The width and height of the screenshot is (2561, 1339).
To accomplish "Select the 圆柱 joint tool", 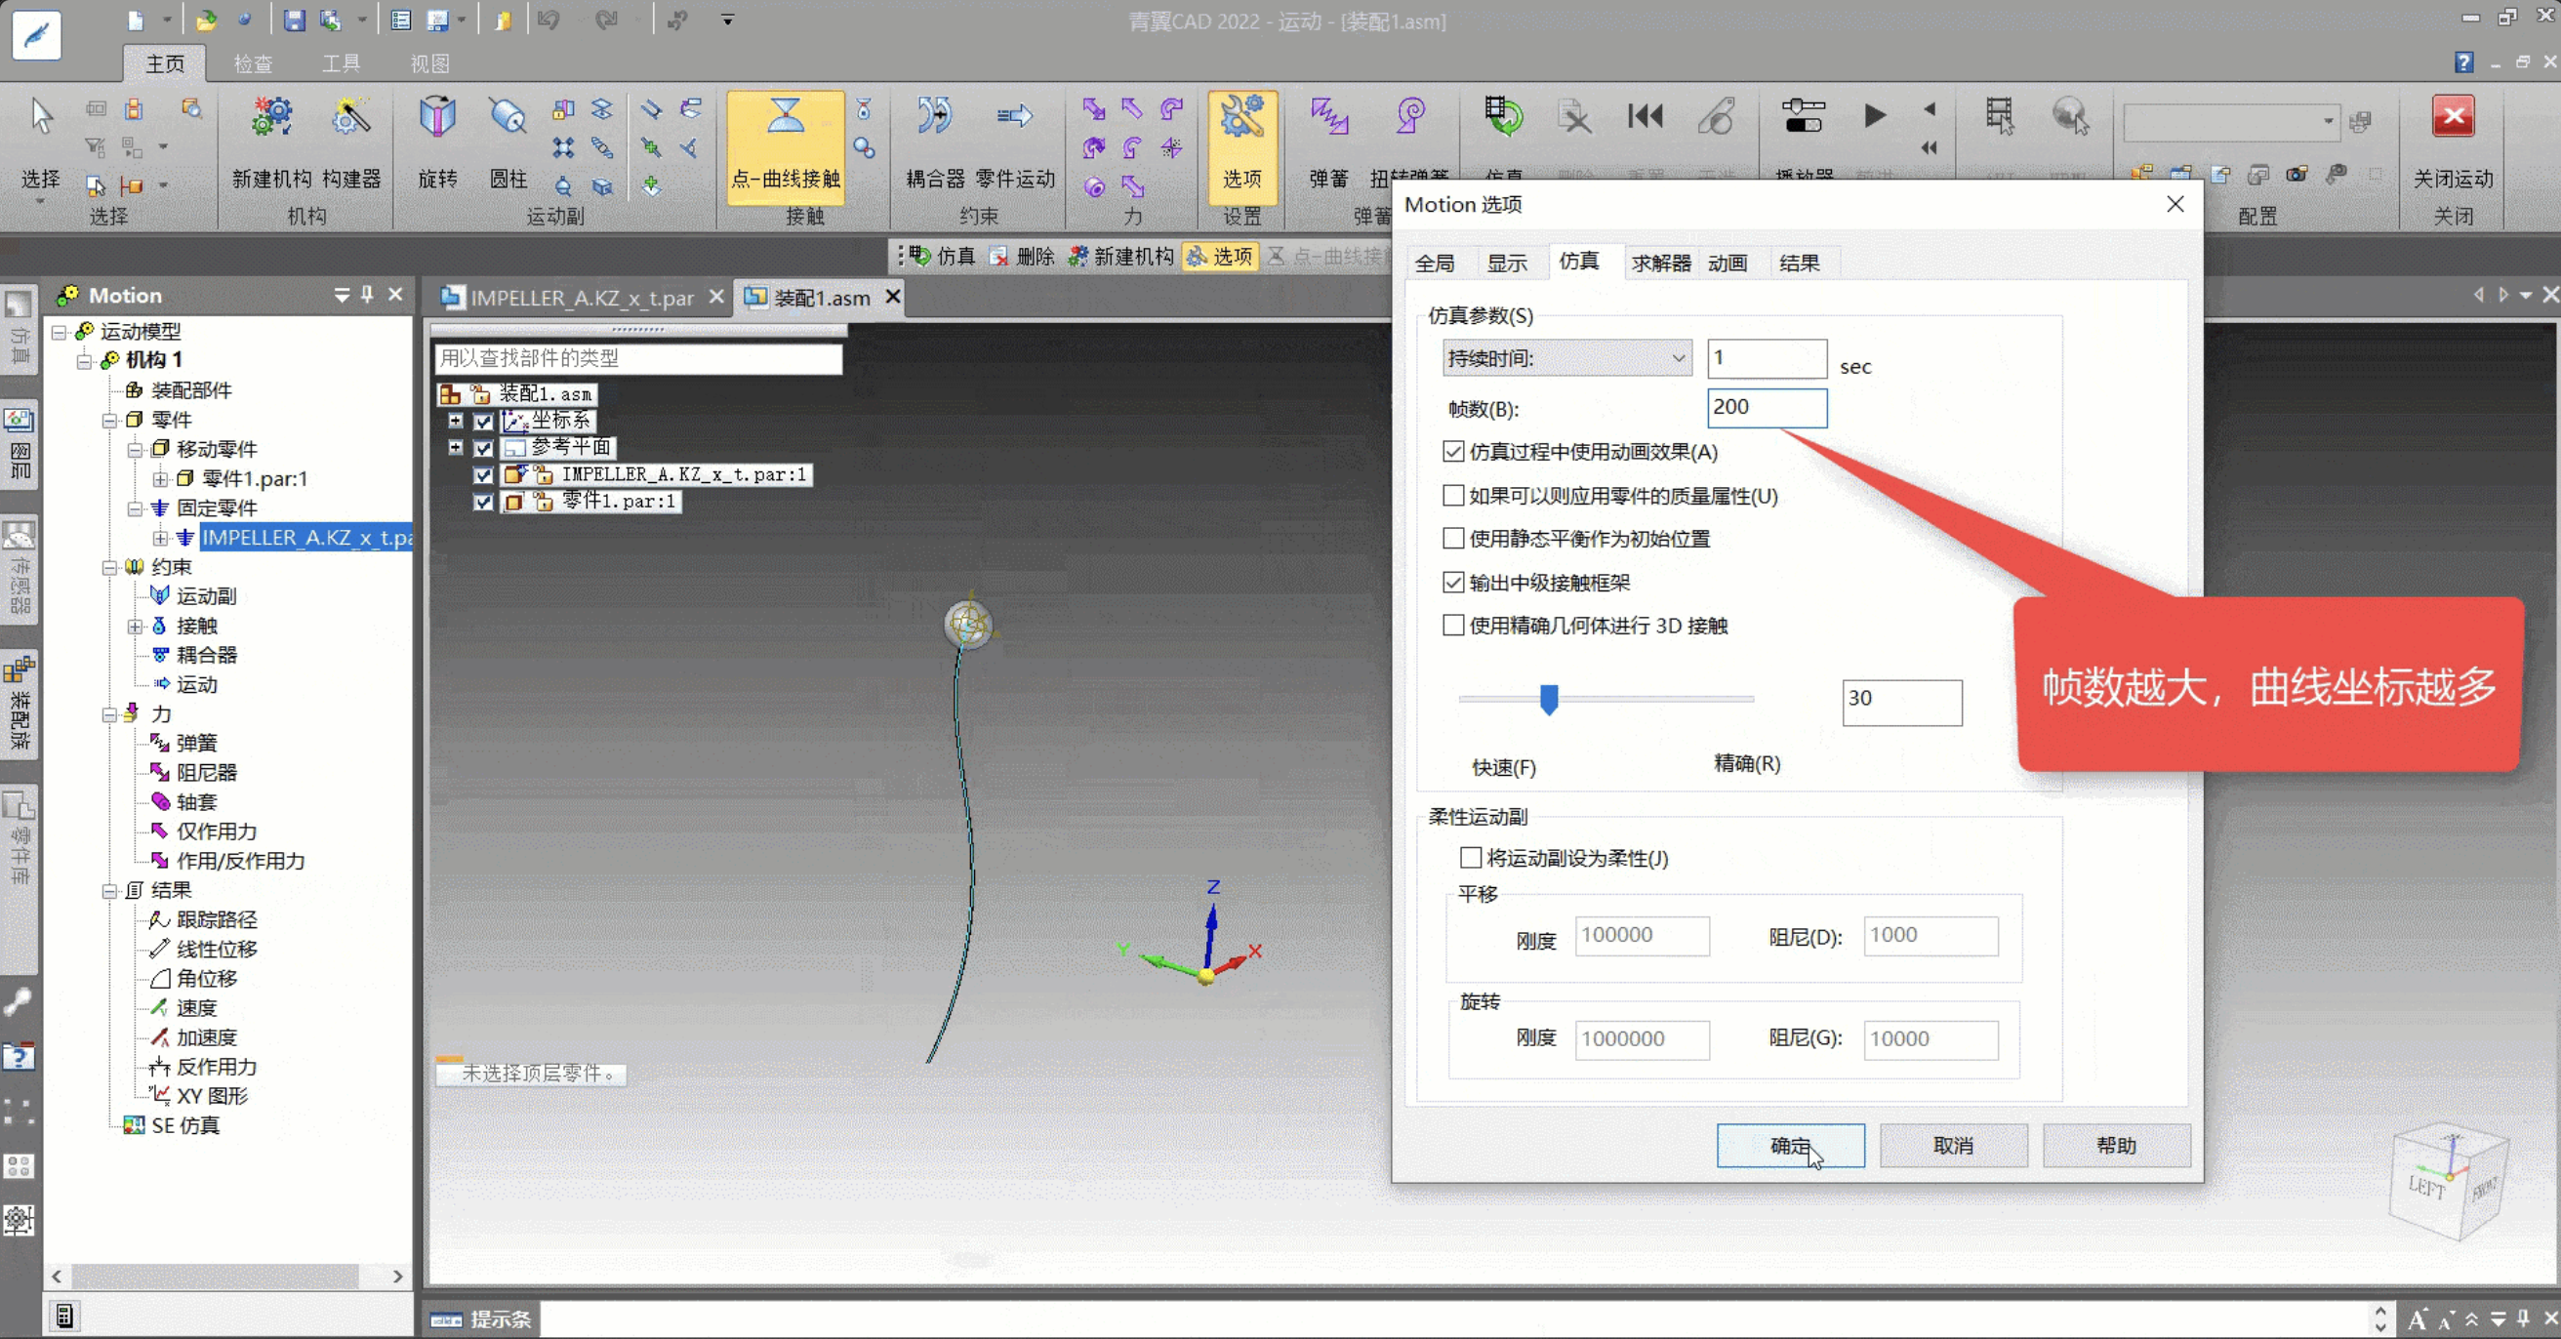I will (508, 117).
